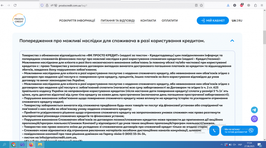Image resolution: width=266 pixels, height=148 pixels.
Task: Open the extensions puzzle menu
Action: click(x=255, y=6)
